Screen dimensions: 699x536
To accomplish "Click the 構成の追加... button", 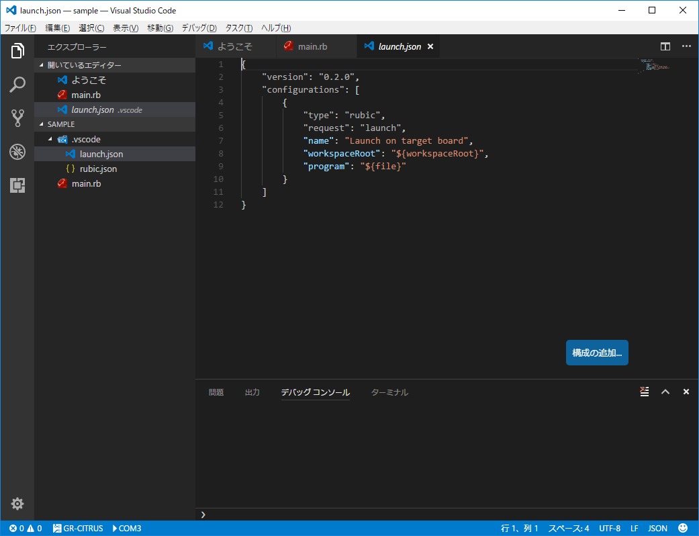I will tap(597, 353).
